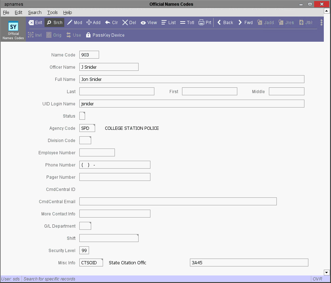Screen dimensions: 331x283
Task: Click the Prt printer icon
Action: [x=205, y=22]
